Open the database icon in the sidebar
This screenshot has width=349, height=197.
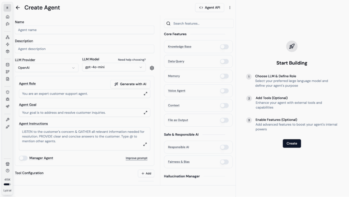pos(7,65)
